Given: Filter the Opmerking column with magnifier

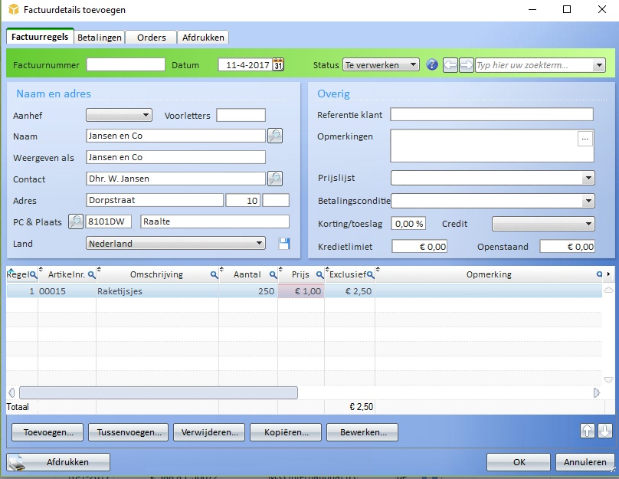Looking at the screenshot, I should coord(599,274).
